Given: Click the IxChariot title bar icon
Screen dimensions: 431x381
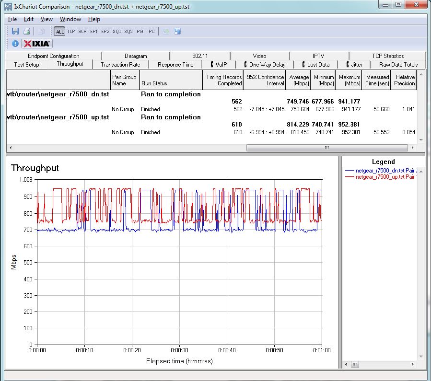Looking at the screenshot, I should pos(8,6).
